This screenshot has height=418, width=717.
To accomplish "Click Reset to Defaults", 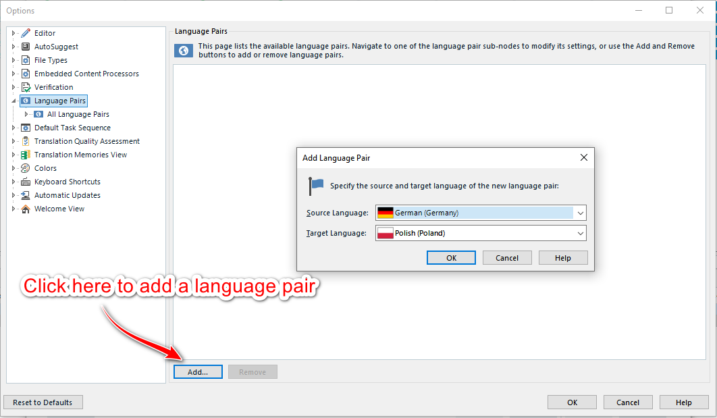I will click(43, 402).
